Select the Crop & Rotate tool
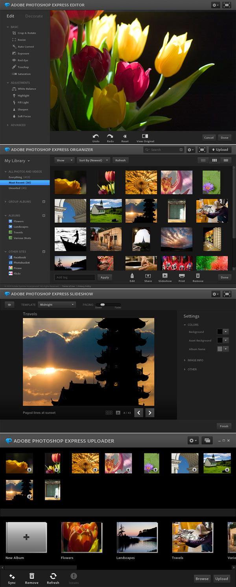The height and width of the screenshot is (587, 236). pyautogui.click(x=26, y=33)
